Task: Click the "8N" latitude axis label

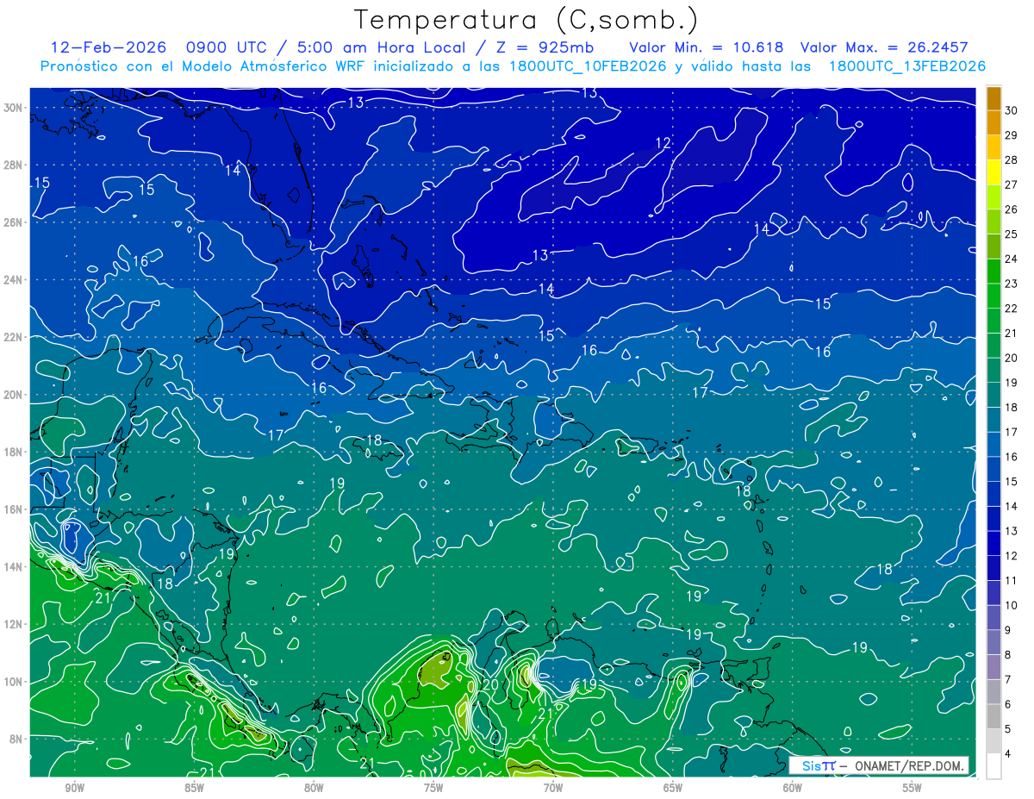Action: 17,739
